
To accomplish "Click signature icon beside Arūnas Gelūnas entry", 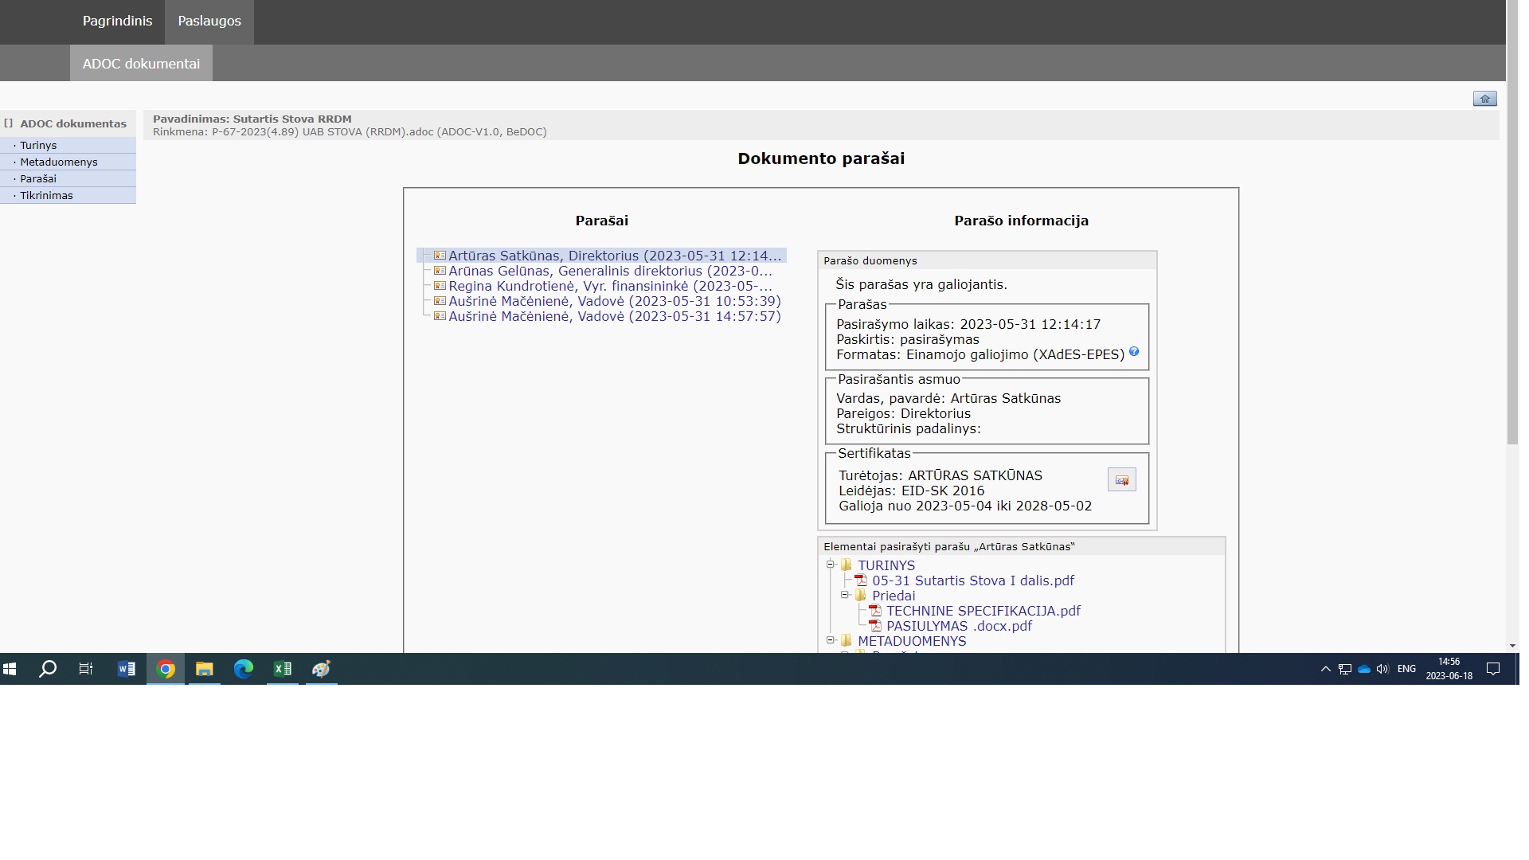I will click(x=440, y=271).
